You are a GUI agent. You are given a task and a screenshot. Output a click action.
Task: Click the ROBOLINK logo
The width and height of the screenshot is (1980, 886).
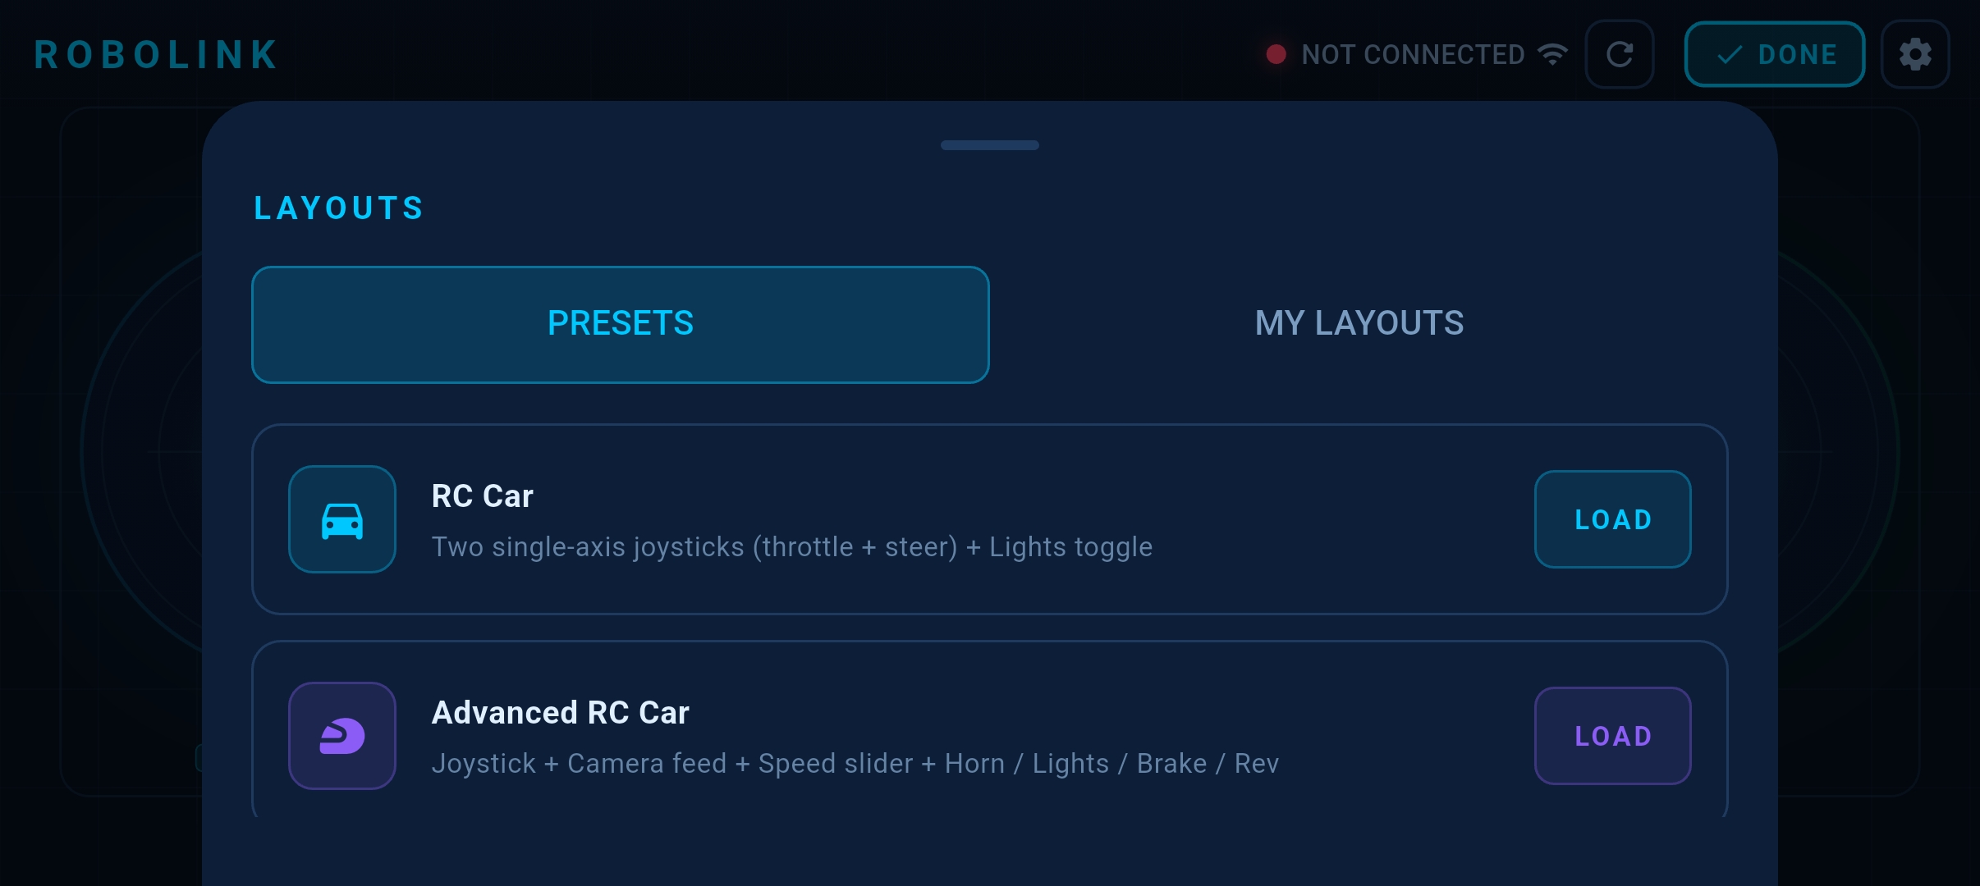(x=155, y=53)
